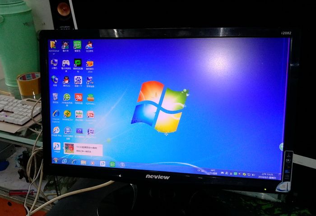Open the QQ Games desktop shortcut

pos(89,45)
